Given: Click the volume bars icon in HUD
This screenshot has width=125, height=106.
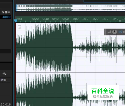Looking at the screenshot, I should pyautogui.click(x=109, y=32).
